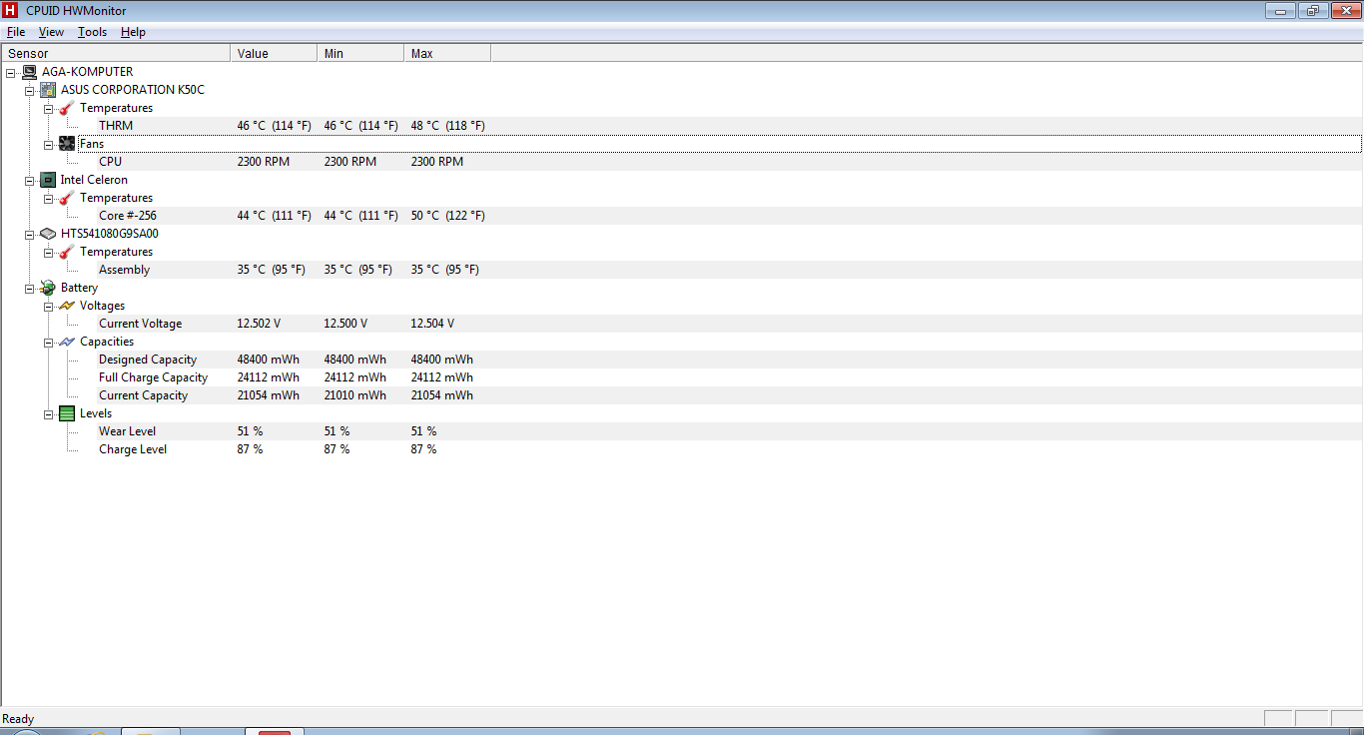Select the CPU fan row
The image size is (1364, 735).
point(682,162)
